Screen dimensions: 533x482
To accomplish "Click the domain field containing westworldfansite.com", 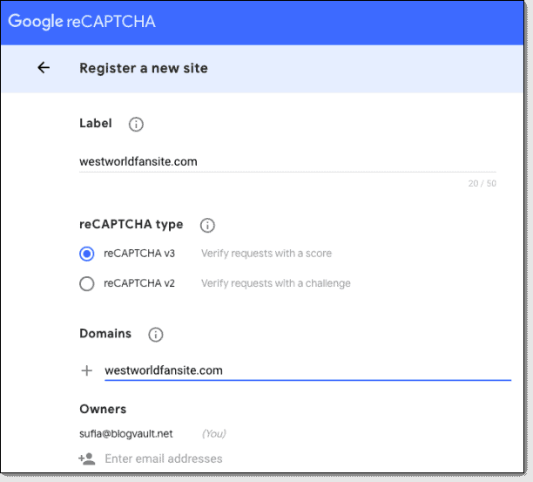I will click(x=305, y=370).
